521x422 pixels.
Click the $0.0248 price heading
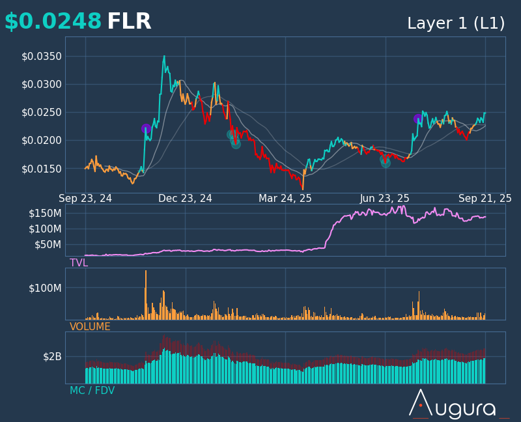pos(53,21)
